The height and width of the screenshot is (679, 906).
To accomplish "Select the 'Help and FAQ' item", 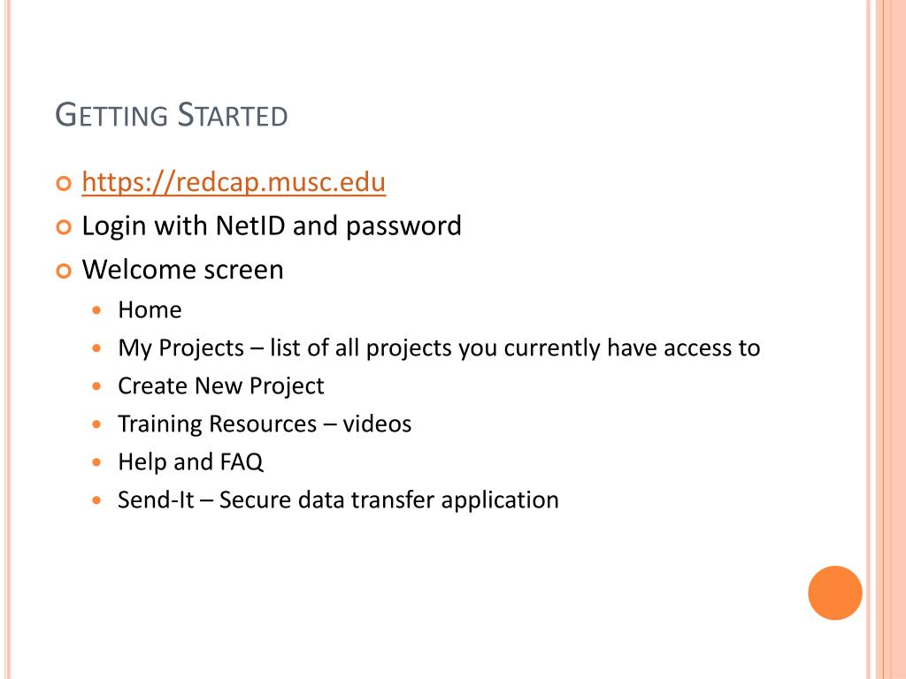I will (x=191, y=462).
